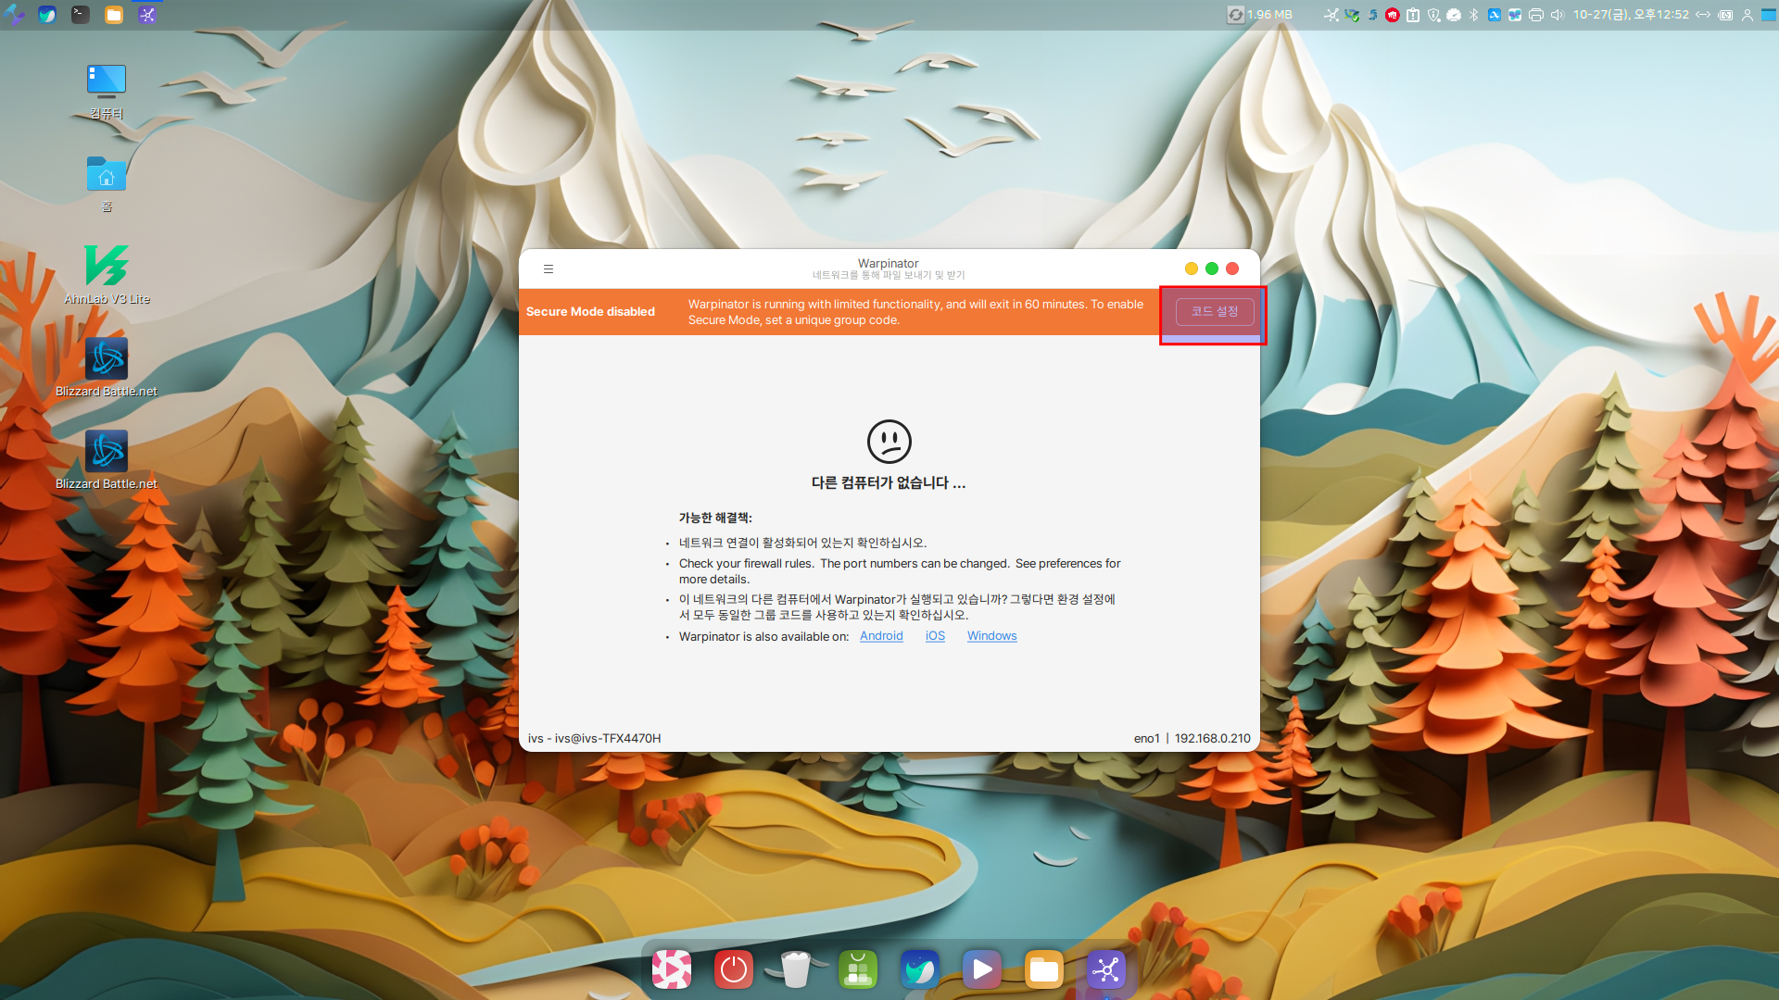Open the trash can in the dock
Screen dimensions: 1779x1000
click(795, 969)
